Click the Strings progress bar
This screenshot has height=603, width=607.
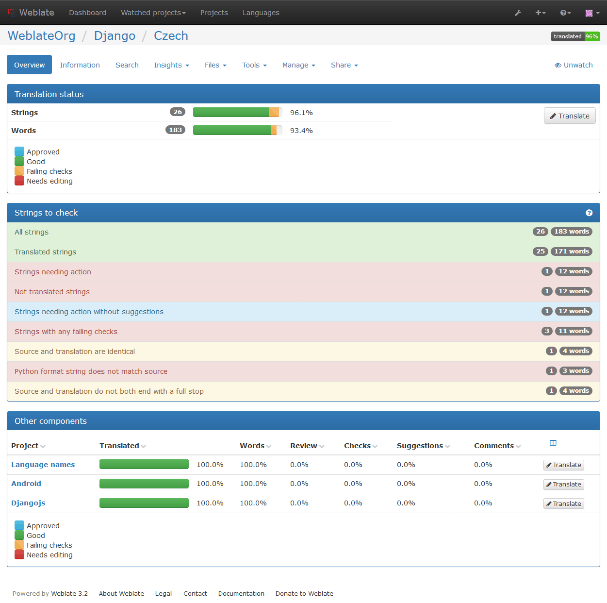pyautogui.click(x=238, y=112)
